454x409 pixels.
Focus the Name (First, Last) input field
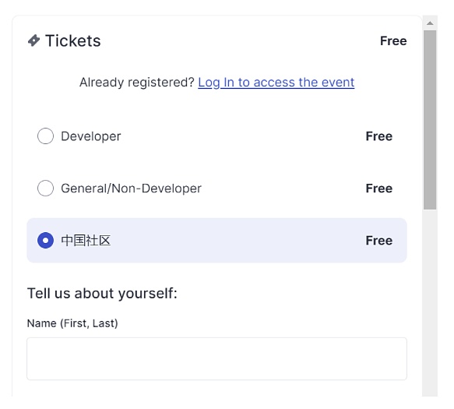tap(216, 358)
